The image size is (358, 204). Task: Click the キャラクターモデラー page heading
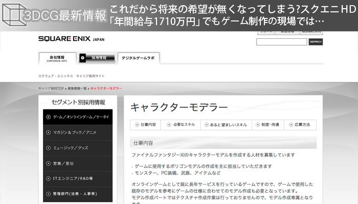point(179,107)
